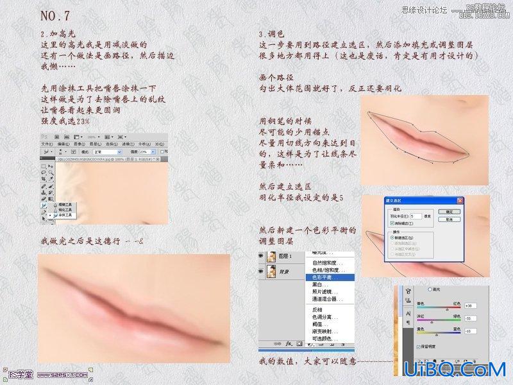Viewport: 513px width, 385px height.
Task: Choose 锐化工具 in the tool flyout
Action: 62,210
